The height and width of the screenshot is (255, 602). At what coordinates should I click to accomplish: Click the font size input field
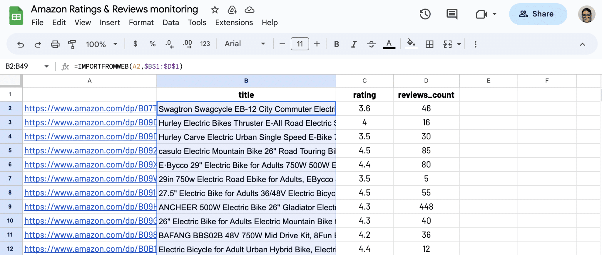300,44
